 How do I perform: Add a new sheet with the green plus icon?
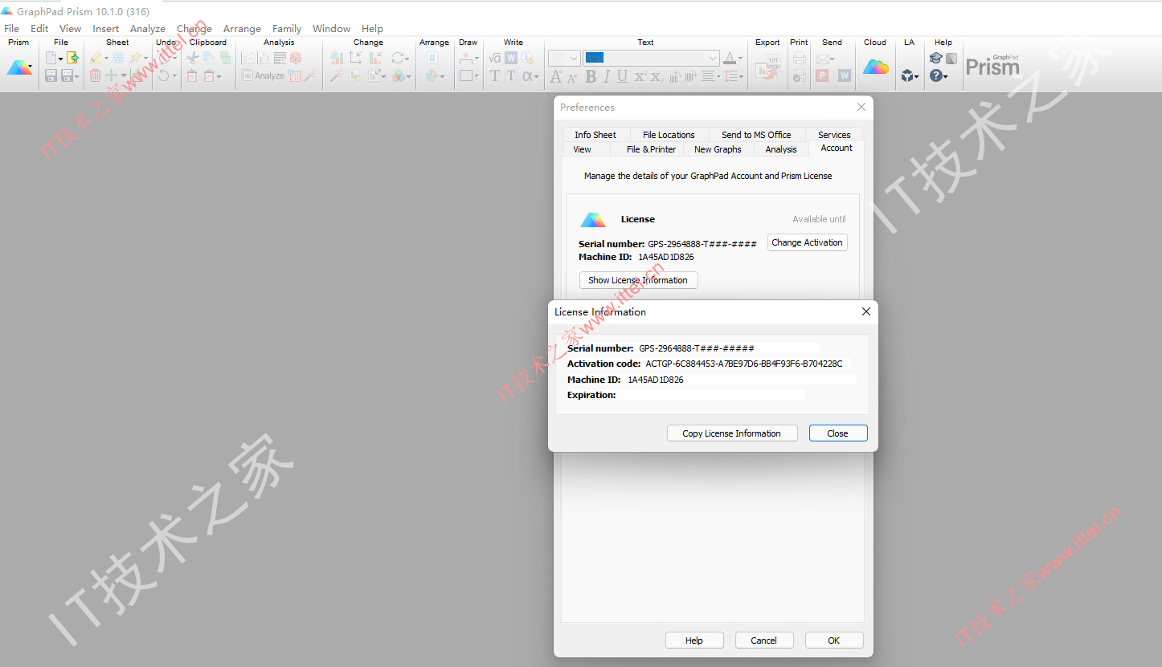[111, 75]
